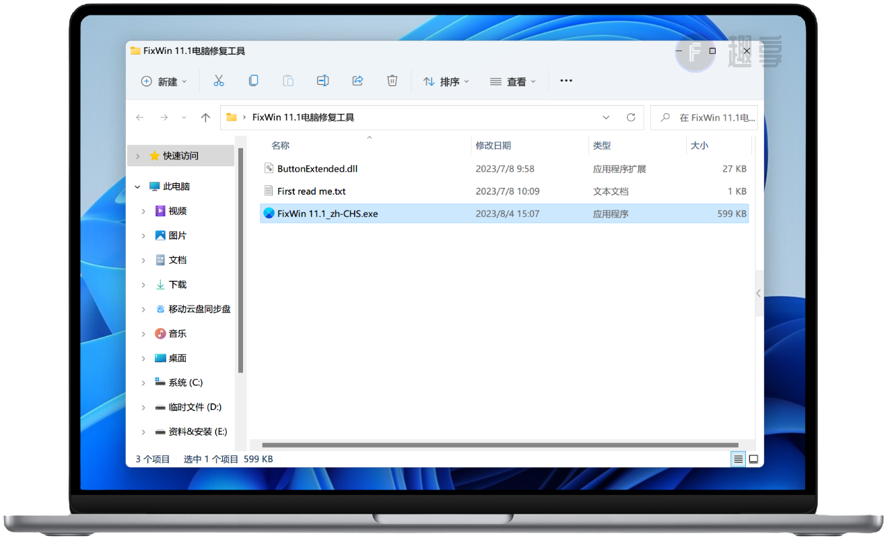
Task: Click the 图片 pictures icon in sidebar
Action: pyautogui.click(x=160, y=236)
